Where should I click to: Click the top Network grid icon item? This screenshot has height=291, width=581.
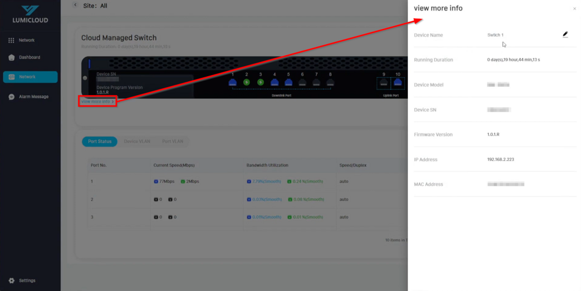pyautogui.click(x=27, y=40)
